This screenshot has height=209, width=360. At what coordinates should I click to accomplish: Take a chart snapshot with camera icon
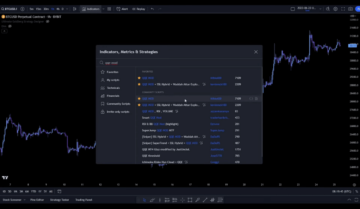click(x=350, y=9)
